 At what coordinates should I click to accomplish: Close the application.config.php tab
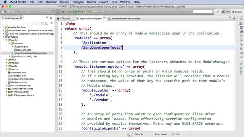[104, 18]
